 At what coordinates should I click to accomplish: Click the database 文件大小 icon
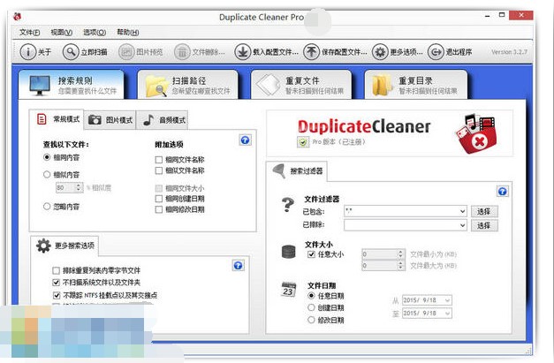click(x=288, y=252)
